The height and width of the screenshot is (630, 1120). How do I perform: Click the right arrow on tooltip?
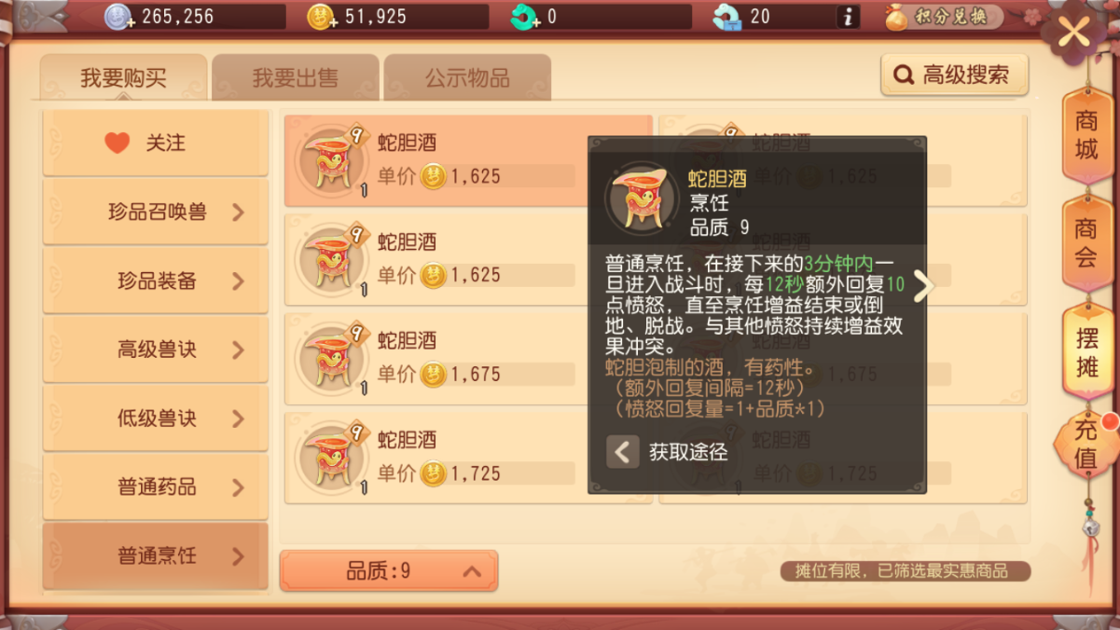pyautogui.click(x=923, y=286)
